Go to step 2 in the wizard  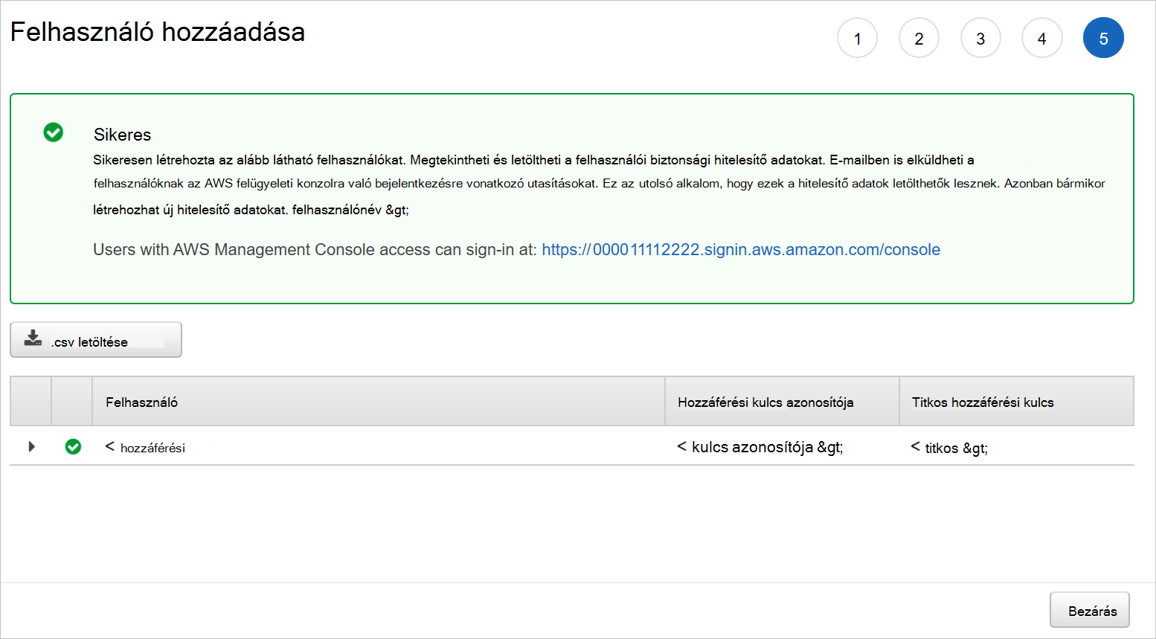919,38
